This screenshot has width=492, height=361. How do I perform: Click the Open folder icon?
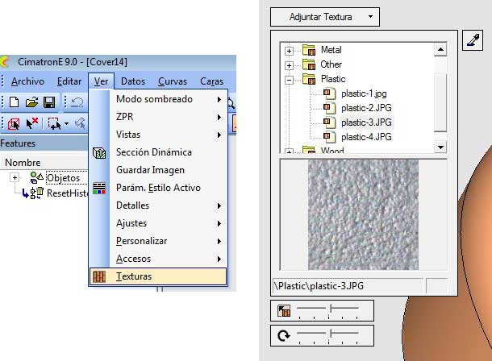(x=31, y=102)
